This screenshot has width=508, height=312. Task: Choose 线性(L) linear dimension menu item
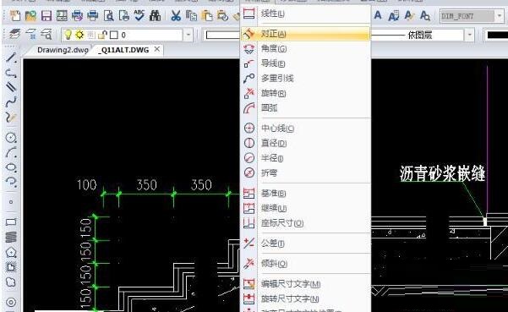tap(305, 14)
